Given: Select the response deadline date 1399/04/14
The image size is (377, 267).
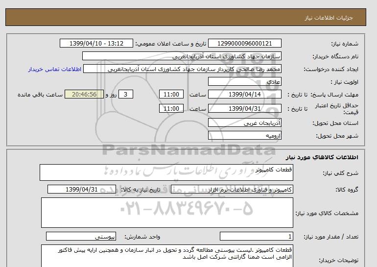Looking at the screenshot, I should pos(244,94).
